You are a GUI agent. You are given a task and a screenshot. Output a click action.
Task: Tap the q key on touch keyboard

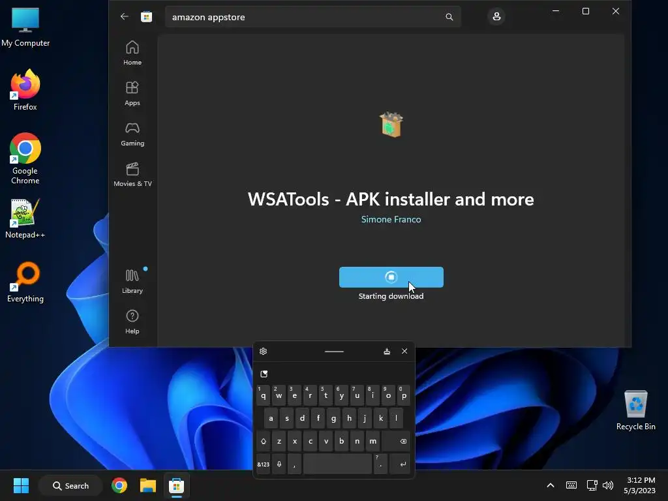point(264,395)
